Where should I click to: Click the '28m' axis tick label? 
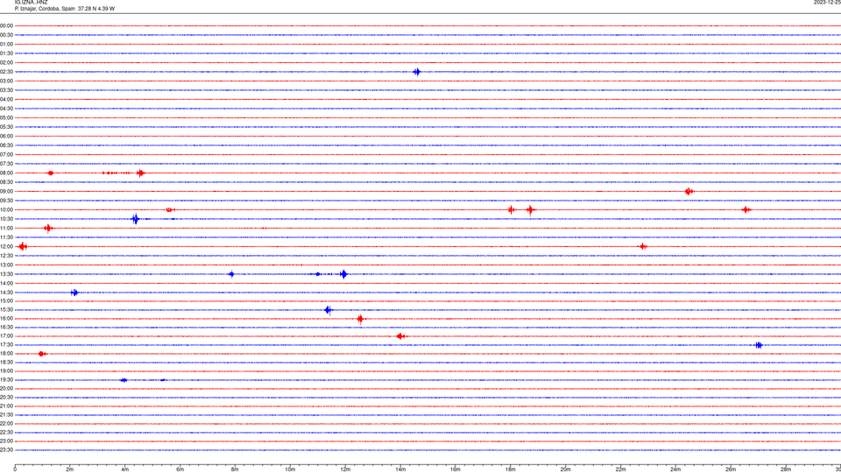pyautogui.click(x=786, y=469)
